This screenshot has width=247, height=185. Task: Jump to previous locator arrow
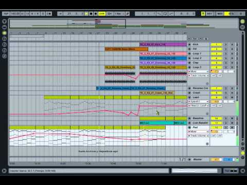[189, 39]
